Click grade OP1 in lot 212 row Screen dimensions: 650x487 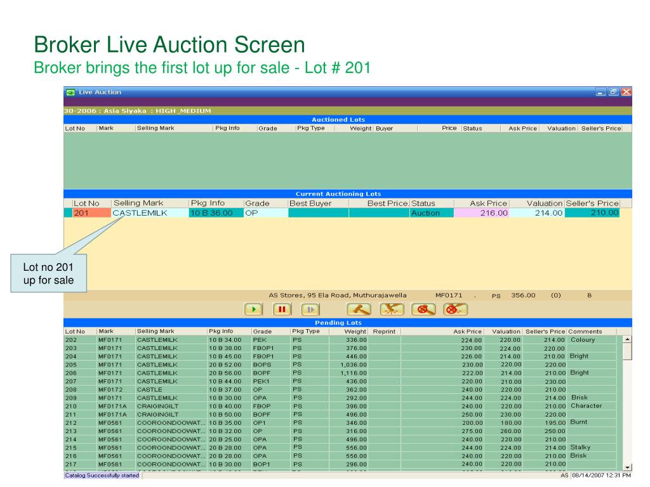259,423
